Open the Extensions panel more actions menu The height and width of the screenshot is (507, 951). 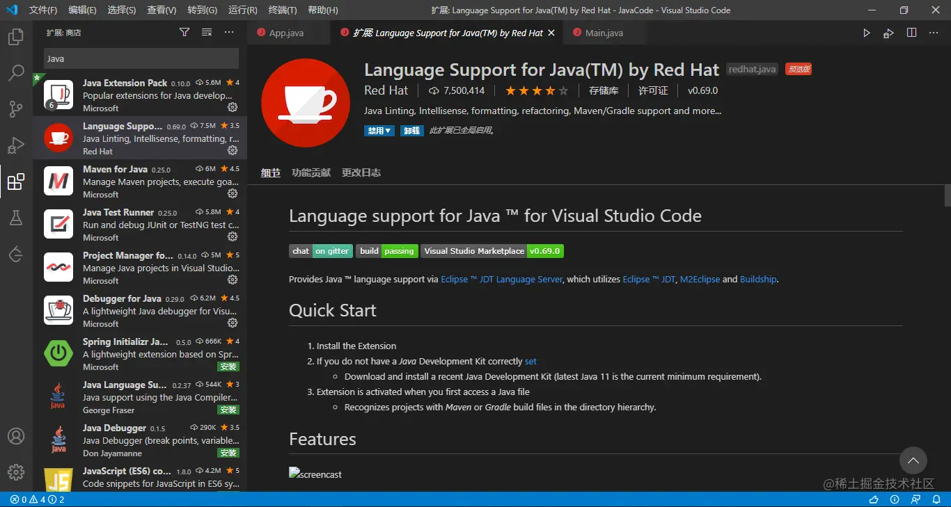[x=229, y=32]
